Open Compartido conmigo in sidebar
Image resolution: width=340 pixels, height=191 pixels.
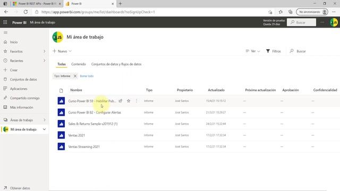[25, 98]
